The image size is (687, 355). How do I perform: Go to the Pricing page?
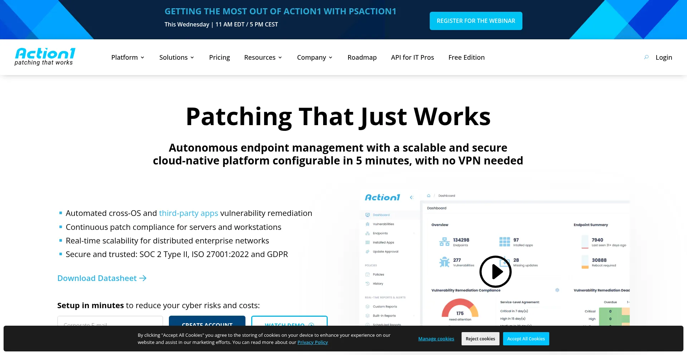(x=219, y=58)
